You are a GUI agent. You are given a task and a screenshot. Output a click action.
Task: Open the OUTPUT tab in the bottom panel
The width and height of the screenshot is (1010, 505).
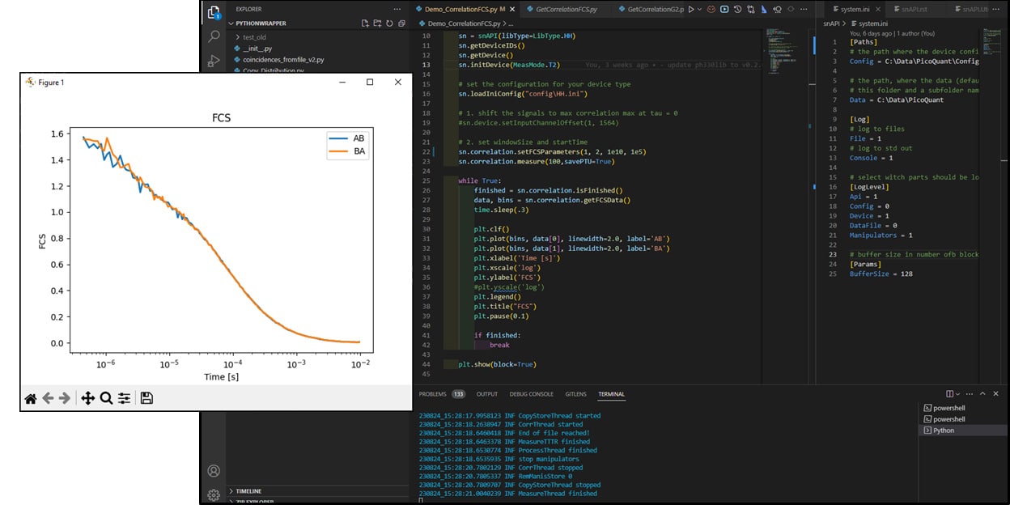[x=487, y=394]
